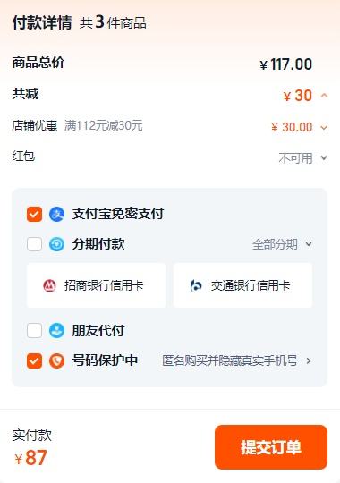Click the 支付宝免密支付 label
The image size is (340, 483).
118,214
